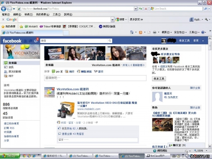This screenshot has width=212, height=159.
Task: Click the Google toolbar 搜尋 button
Action: (x=120, y=20)
